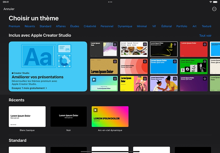This screenshot has width=220, height=153.
Task: Switch to the Créativité category
Action: [x=90, y=26]
